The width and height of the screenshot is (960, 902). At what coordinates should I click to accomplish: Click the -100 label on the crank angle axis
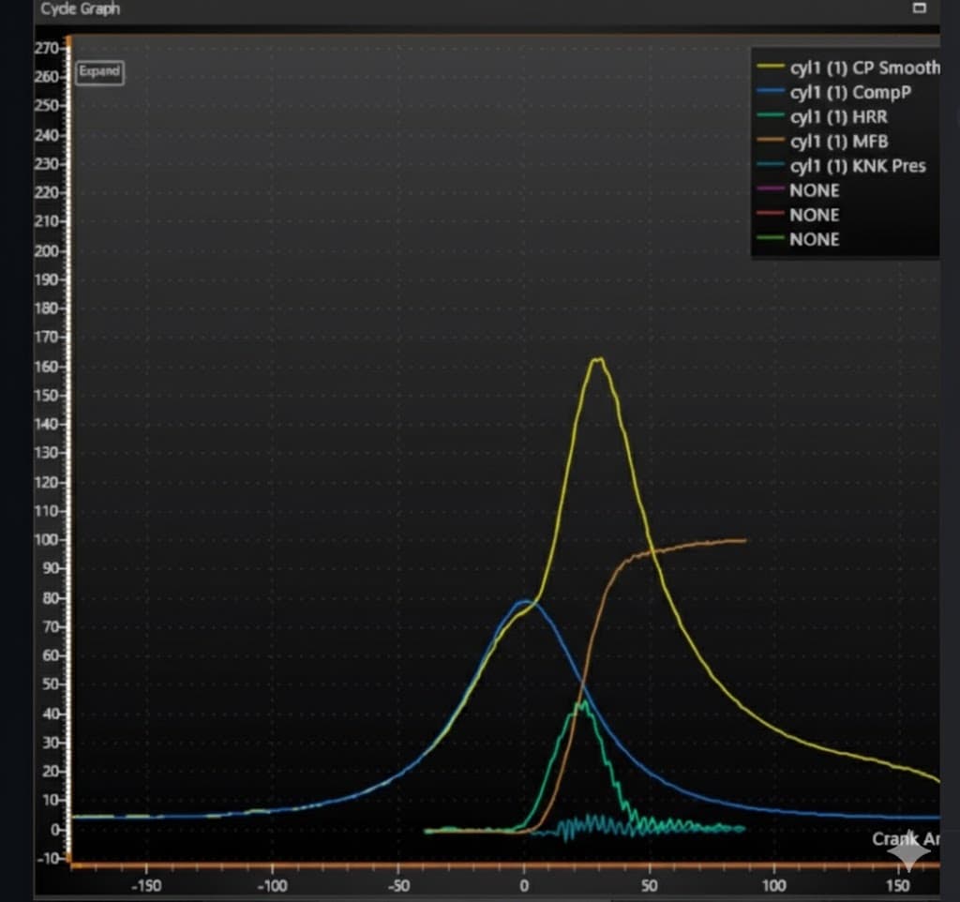click(272, 886)
